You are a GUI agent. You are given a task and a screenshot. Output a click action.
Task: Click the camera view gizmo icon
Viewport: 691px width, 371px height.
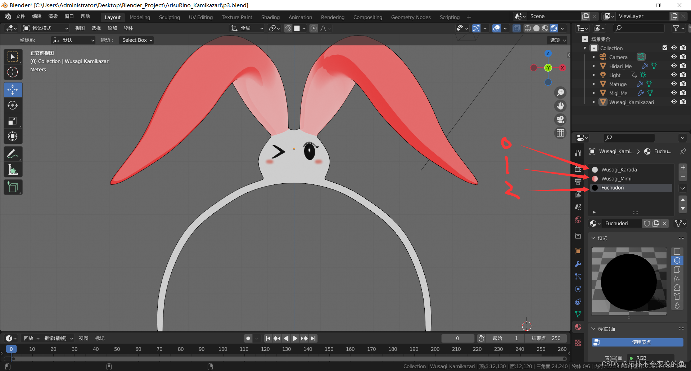[560, 120]
